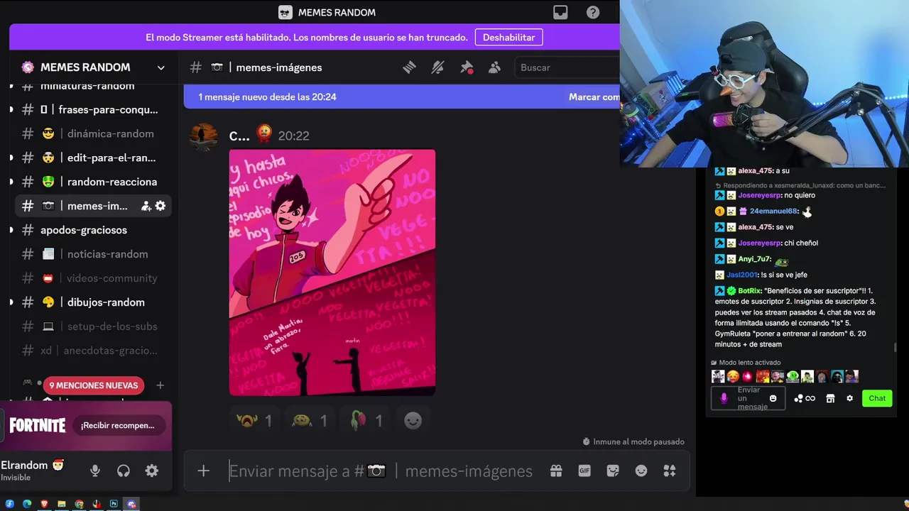Screen dimensions: 909x511
Task: Jump to 9 menciones nuevas
Action: tap(93, 385)
